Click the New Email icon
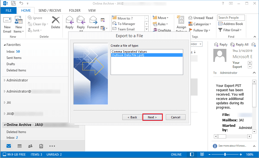 pyautogui.click(x=7, y=20)
